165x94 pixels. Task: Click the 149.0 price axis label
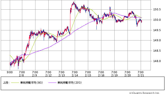coord(157,40)
